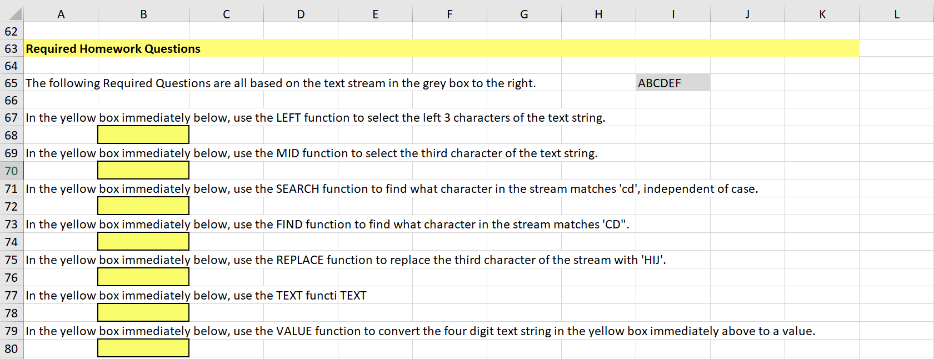
Task: Select yellow answer box in row 70
Action: click(143, 170)
